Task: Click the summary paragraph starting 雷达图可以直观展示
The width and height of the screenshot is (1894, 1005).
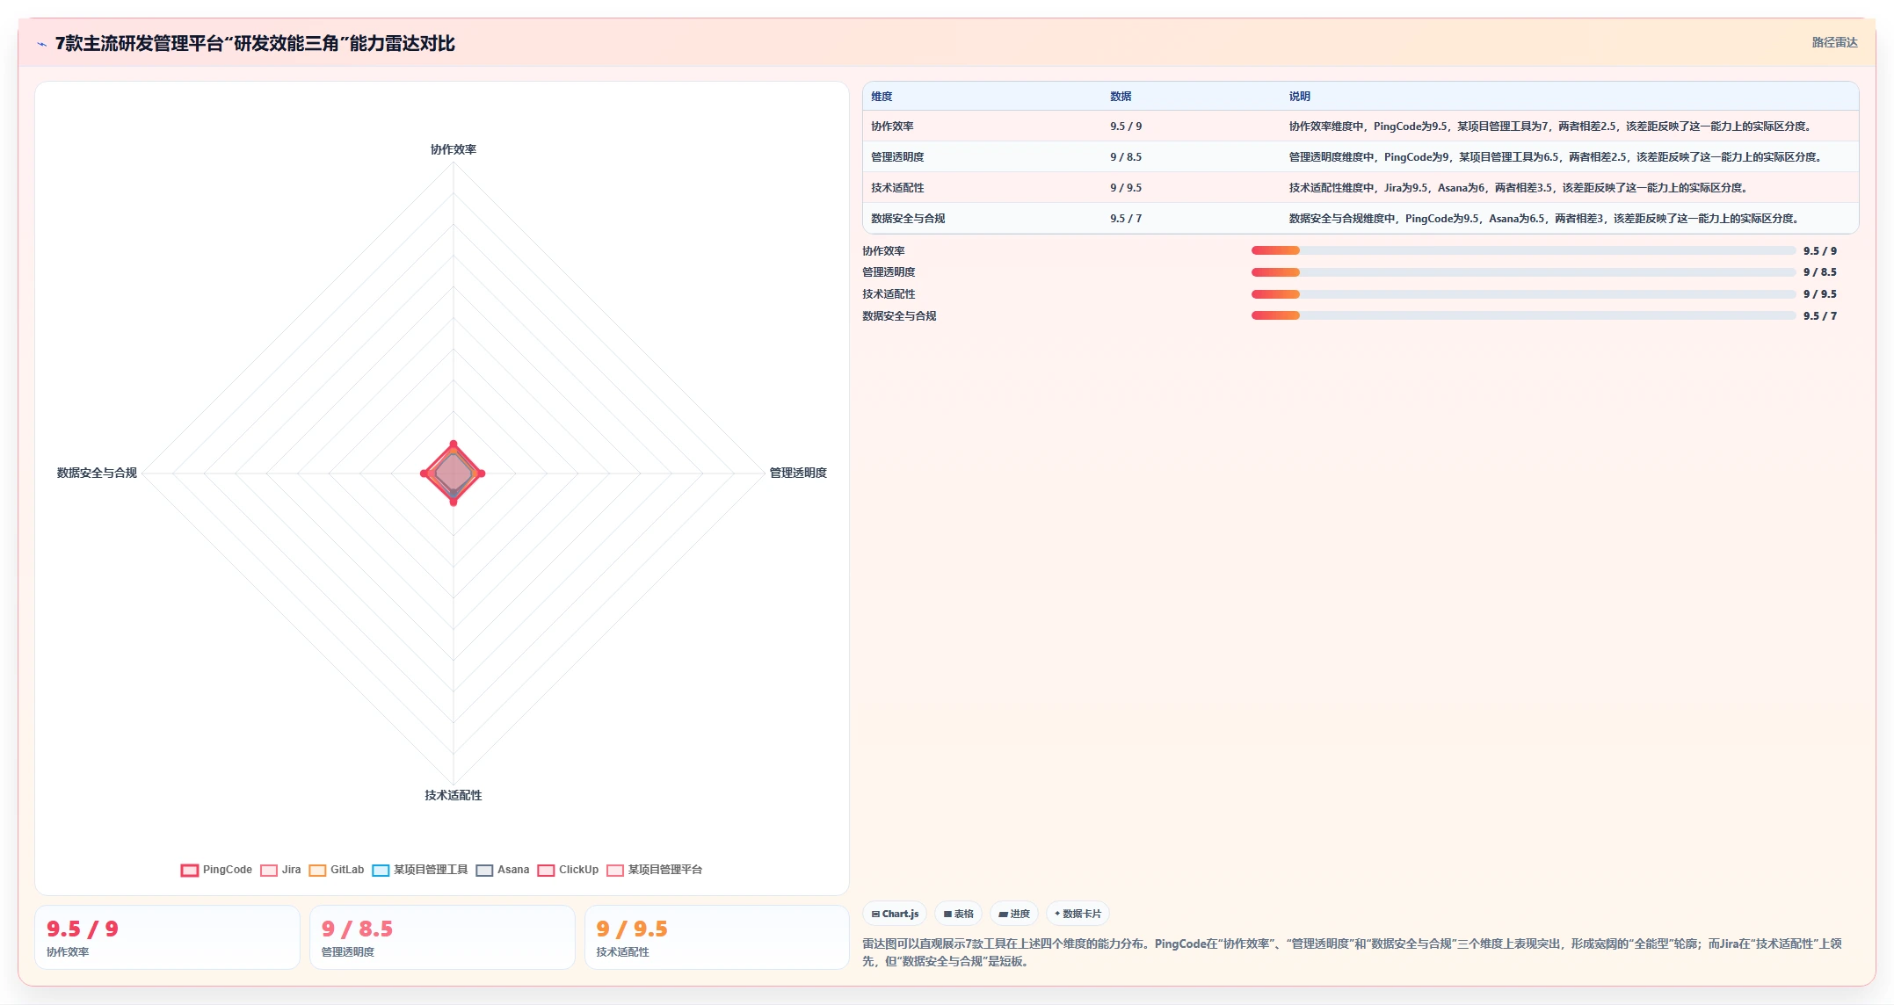Action: 1352,952
